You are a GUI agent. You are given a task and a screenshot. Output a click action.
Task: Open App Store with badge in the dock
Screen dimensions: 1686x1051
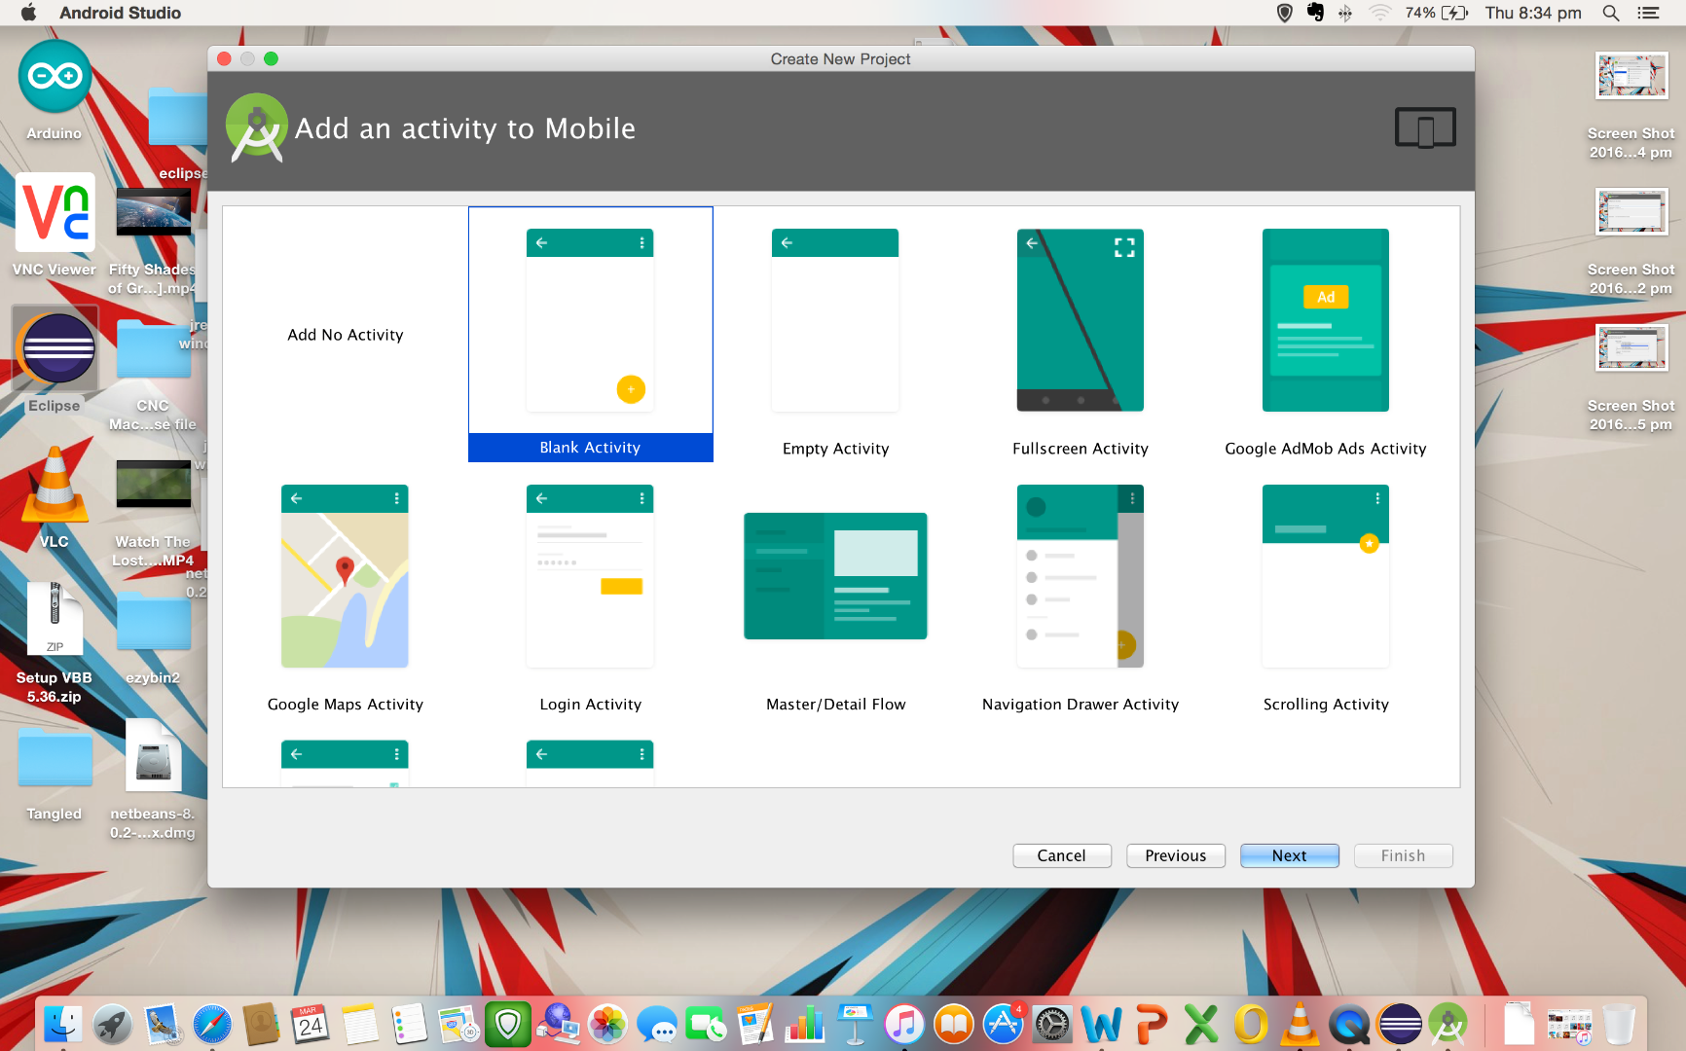(x=1004, y=1024)
